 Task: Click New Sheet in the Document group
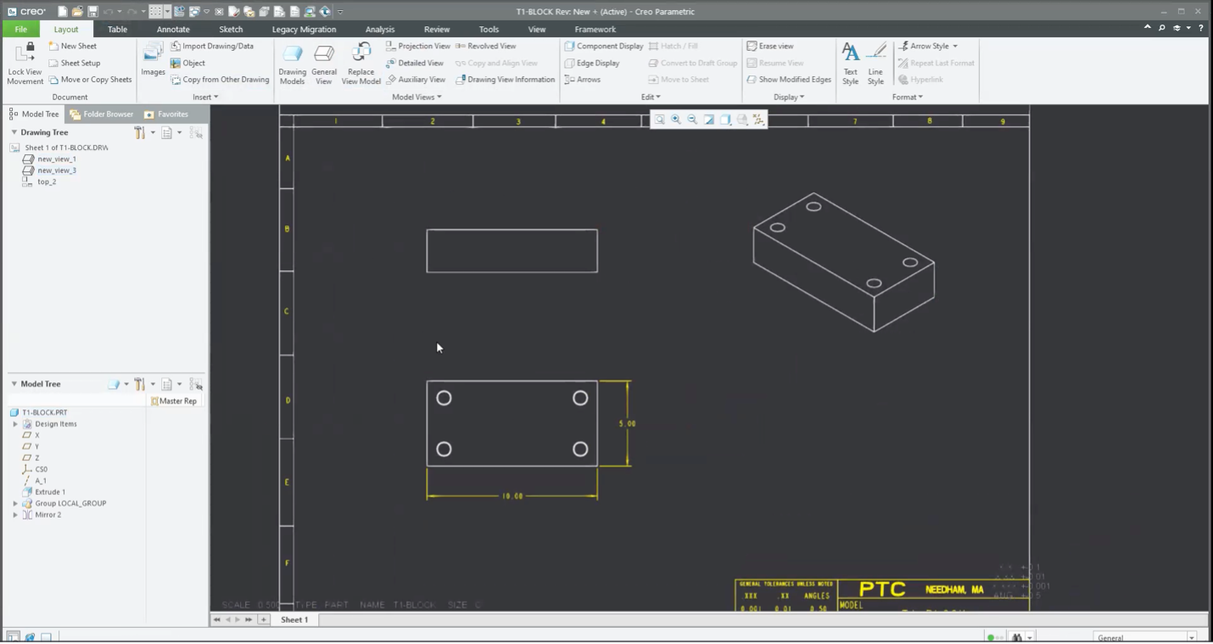click(x=74, y=46)
